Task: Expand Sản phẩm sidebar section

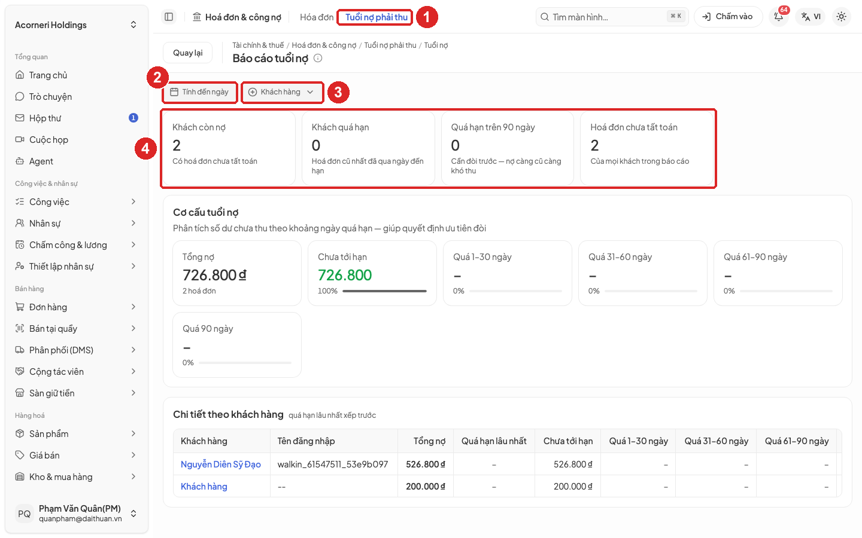Action: (77, 434)
